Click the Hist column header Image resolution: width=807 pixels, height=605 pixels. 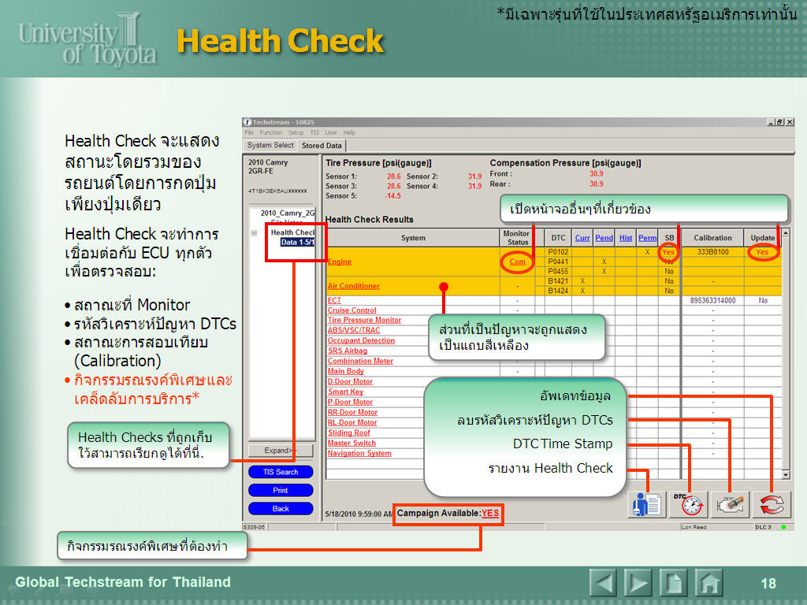[x=626, y=238]
